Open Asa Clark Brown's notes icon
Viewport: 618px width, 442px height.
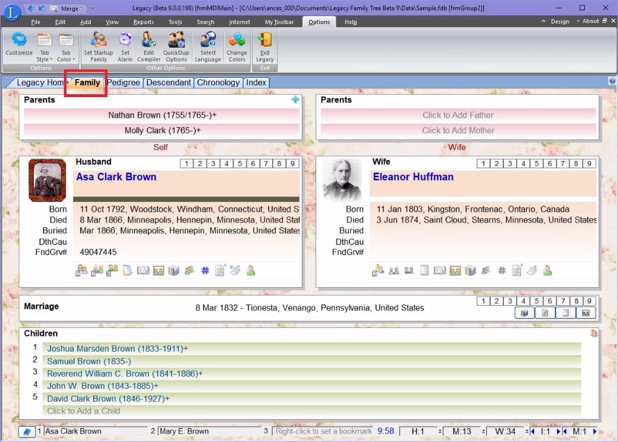click(127, 270)
